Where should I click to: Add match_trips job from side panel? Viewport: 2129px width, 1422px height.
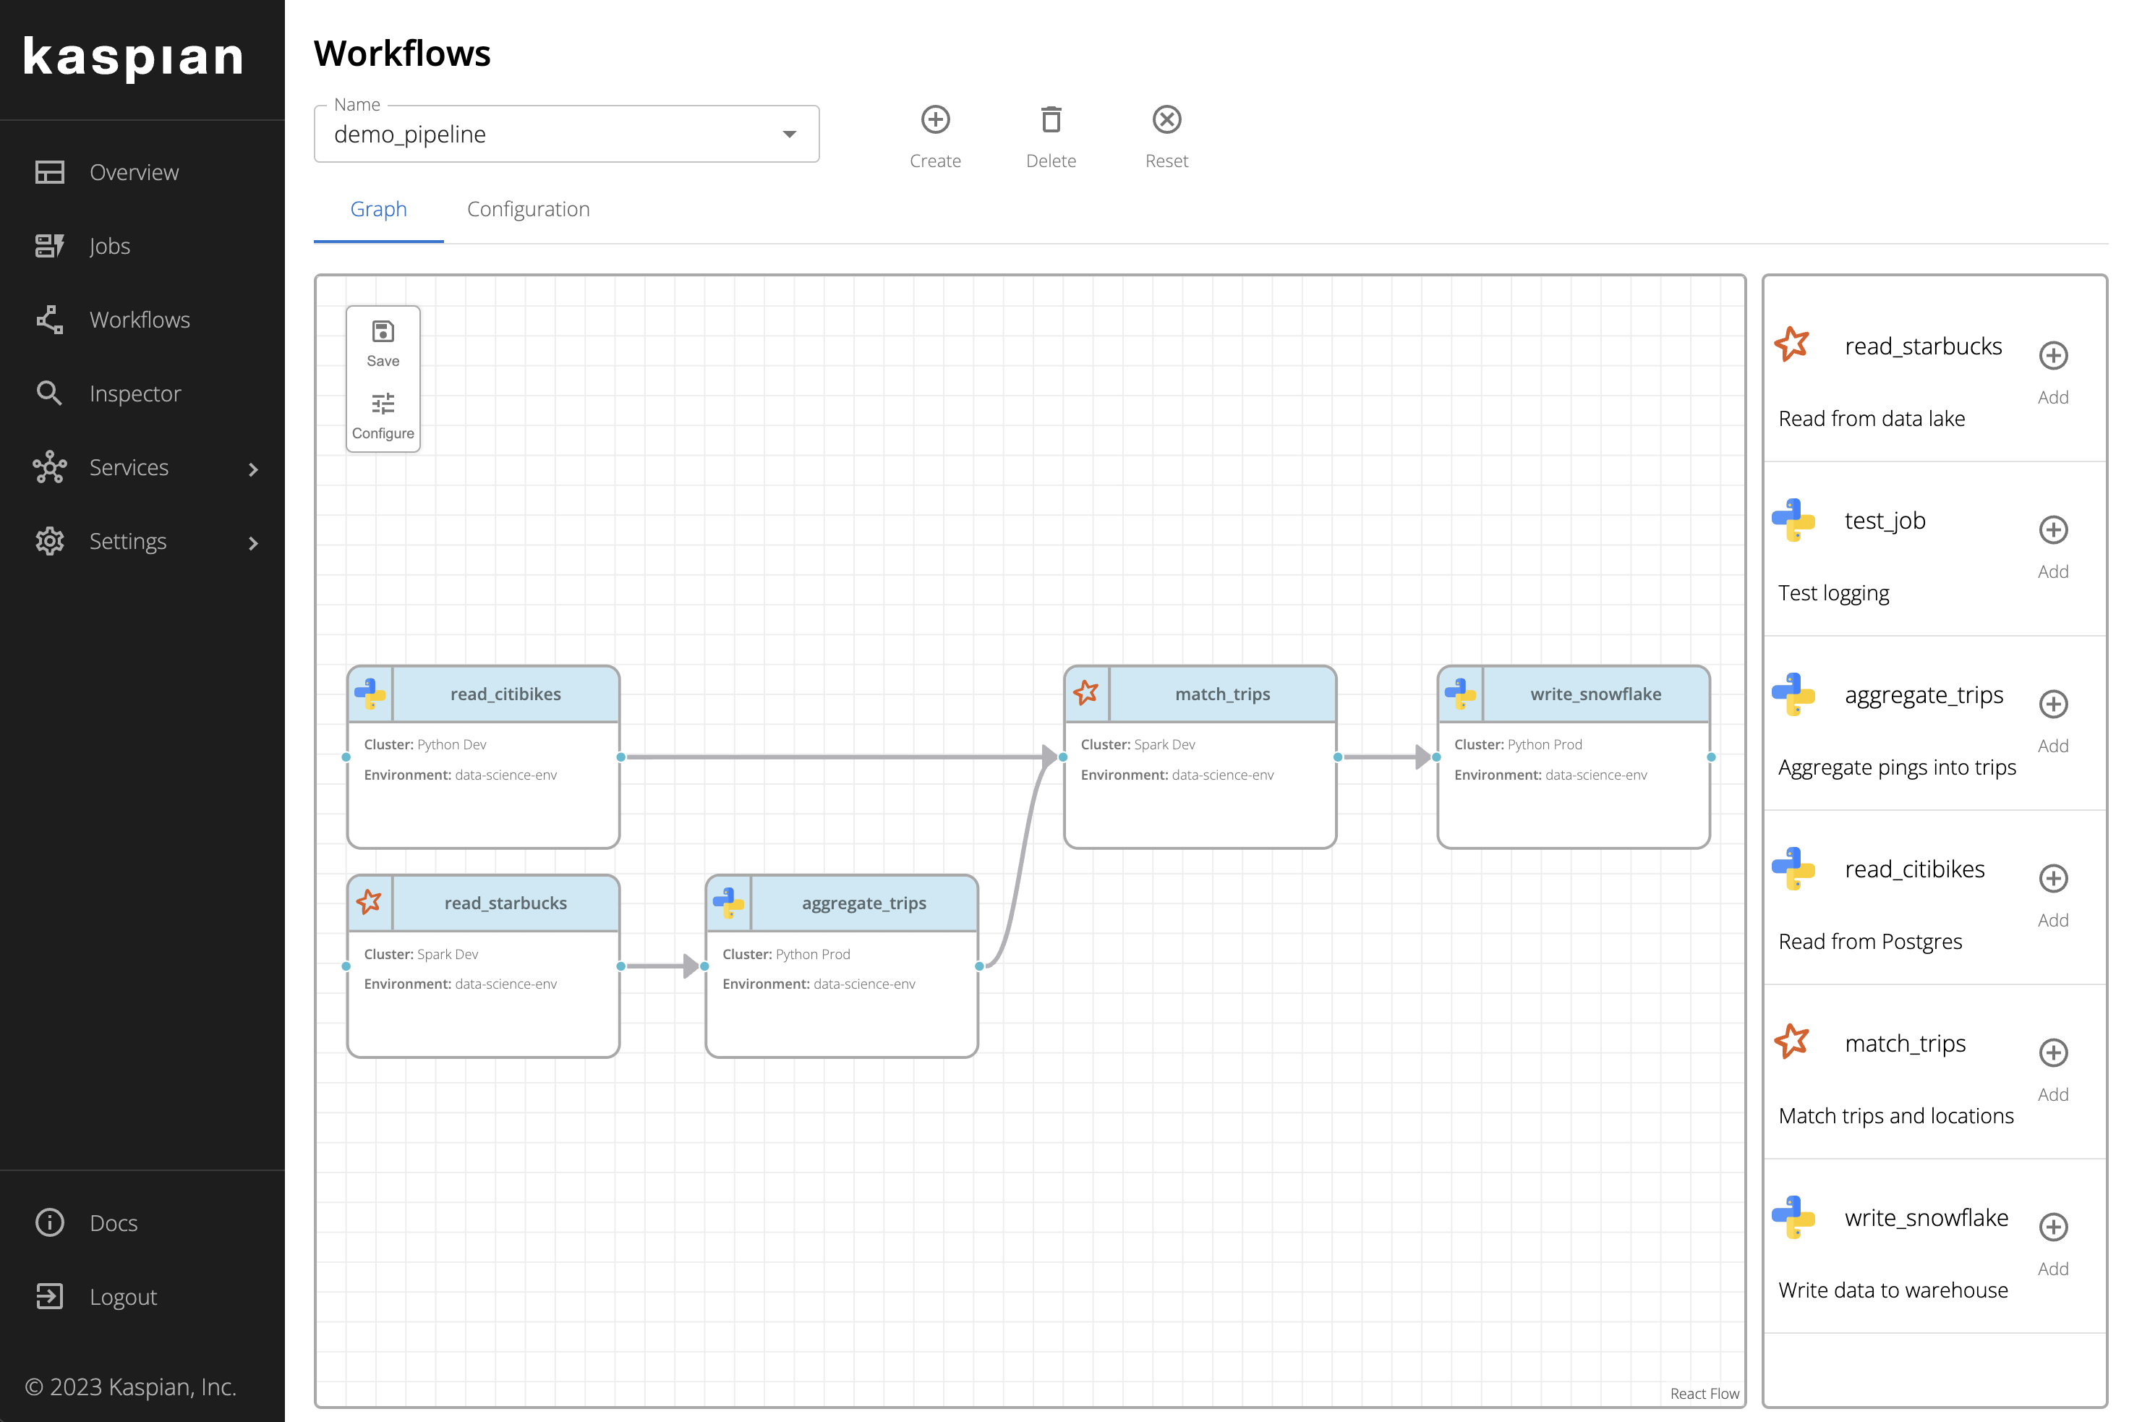[2053, 1053]
